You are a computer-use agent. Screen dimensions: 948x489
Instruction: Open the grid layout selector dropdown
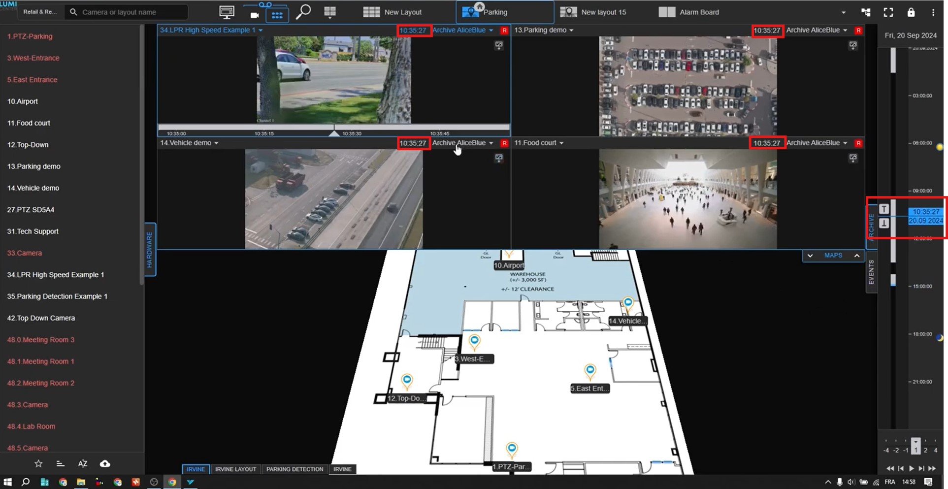330,12
